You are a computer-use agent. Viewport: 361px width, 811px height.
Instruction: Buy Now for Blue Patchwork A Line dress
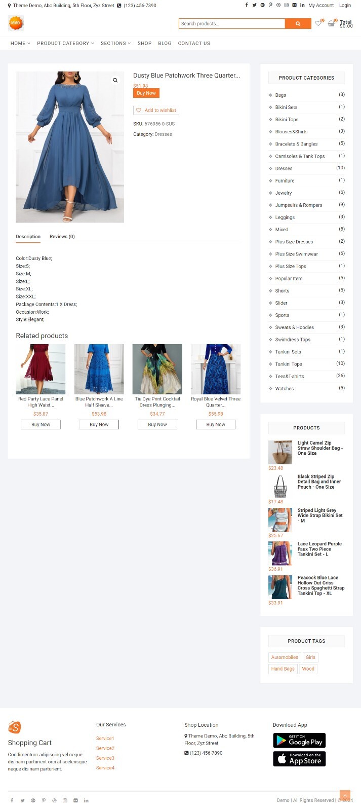[x=99, y=424]
